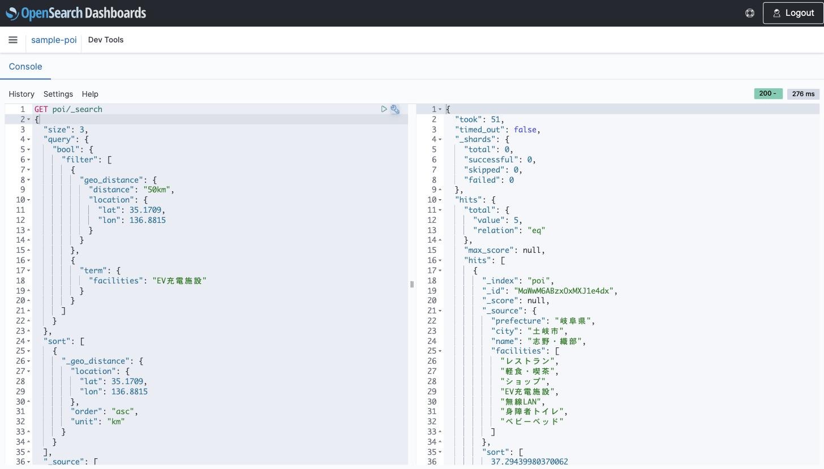The image size is (824, 469).
Task: Click the "asc" order value
Action: (123, 411)
